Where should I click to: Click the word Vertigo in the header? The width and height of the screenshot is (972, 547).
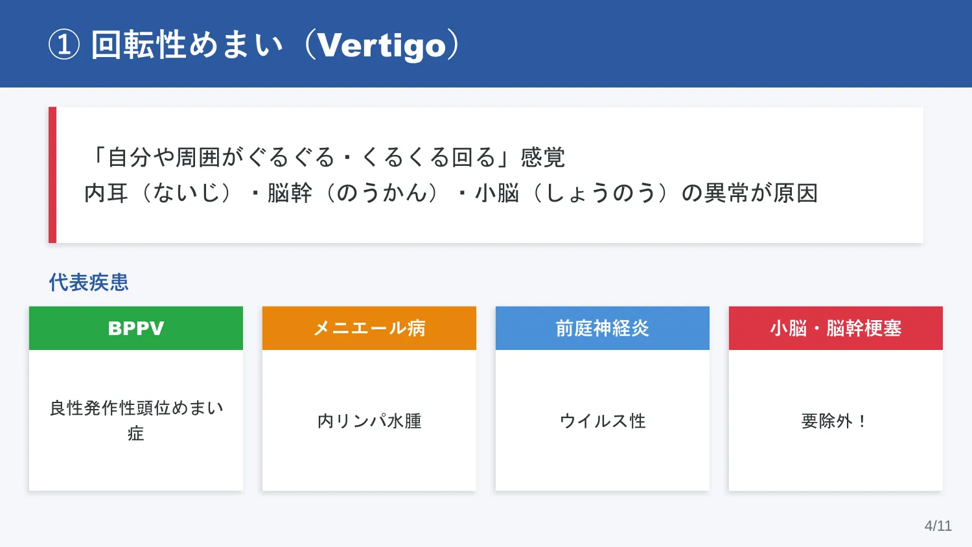[382, 45]
